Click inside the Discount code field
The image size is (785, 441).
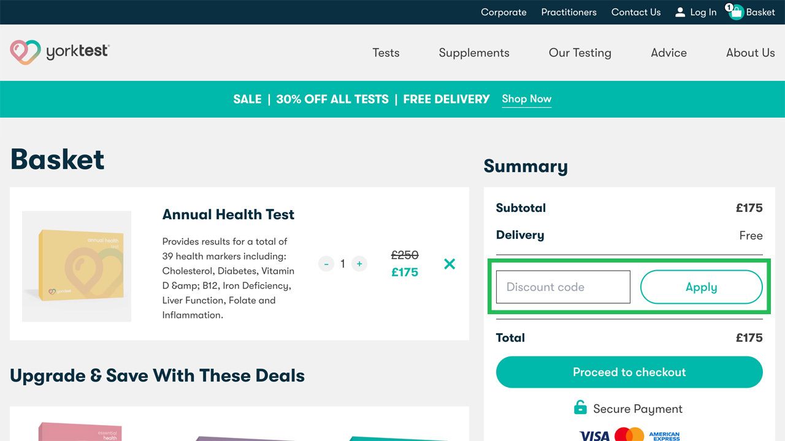[x=562, y=287]
